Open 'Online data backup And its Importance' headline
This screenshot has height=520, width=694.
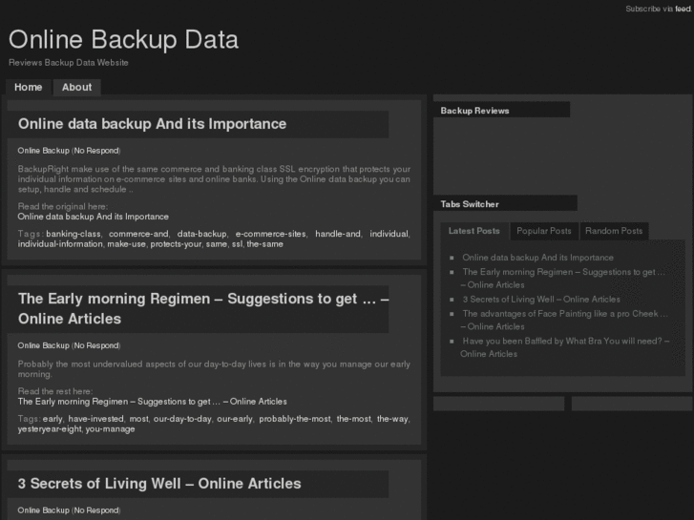(152, 124)
